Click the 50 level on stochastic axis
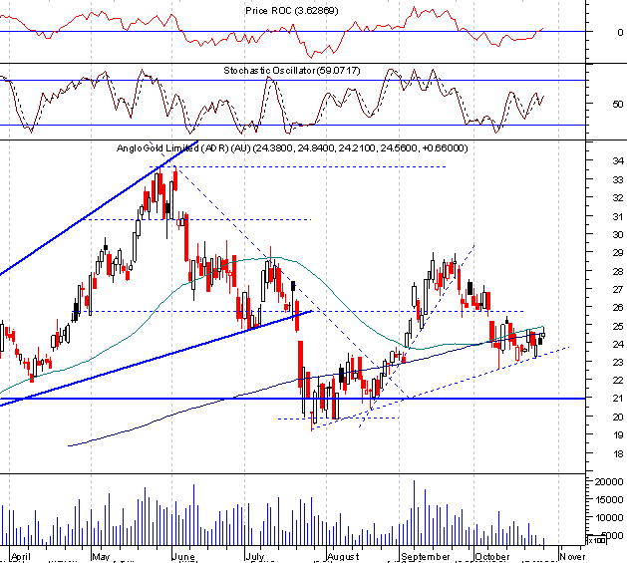Viewport: 627px width, 563px height. pyautogui.click(x=618, y=104)
